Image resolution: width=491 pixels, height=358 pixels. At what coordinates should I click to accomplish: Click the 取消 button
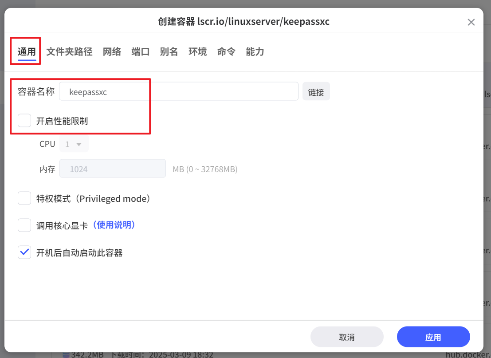[347, 337]
